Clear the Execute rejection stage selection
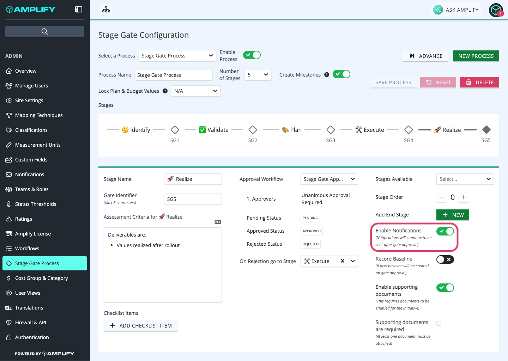The height and width of the screenshot is (361, 508). pos(342,261)
